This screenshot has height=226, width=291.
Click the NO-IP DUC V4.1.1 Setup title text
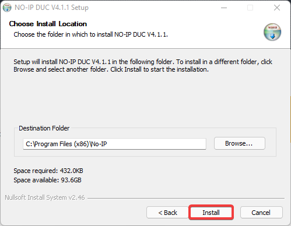tap(51, 8)
